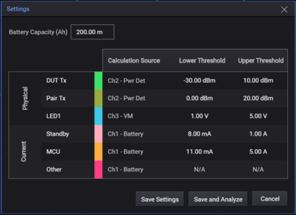
Task: Click the Save and Analyze button
Action: tap(218, 199)
